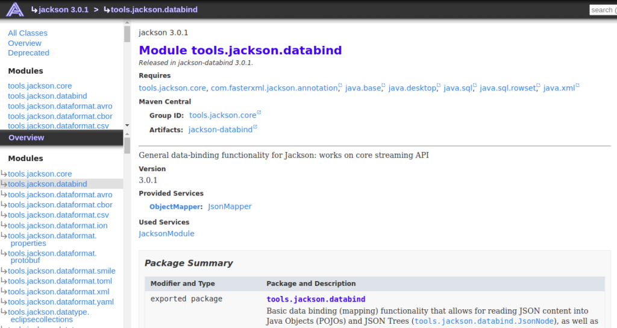Open tools.jackson.datatype.eclipsecollections tree item
The width and height of the screenshot is (617, 328).
[x=48, y=316]
